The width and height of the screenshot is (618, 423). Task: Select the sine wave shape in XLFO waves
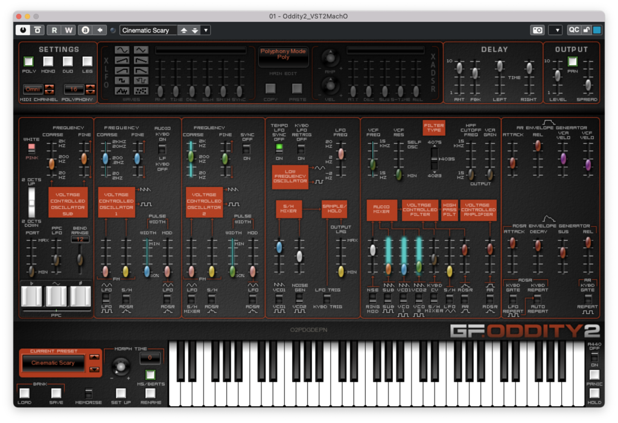[x=122, y=50]
